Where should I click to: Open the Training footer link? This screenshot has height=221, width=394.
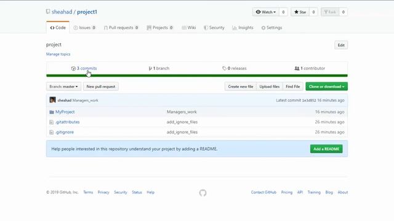[314, 192]
